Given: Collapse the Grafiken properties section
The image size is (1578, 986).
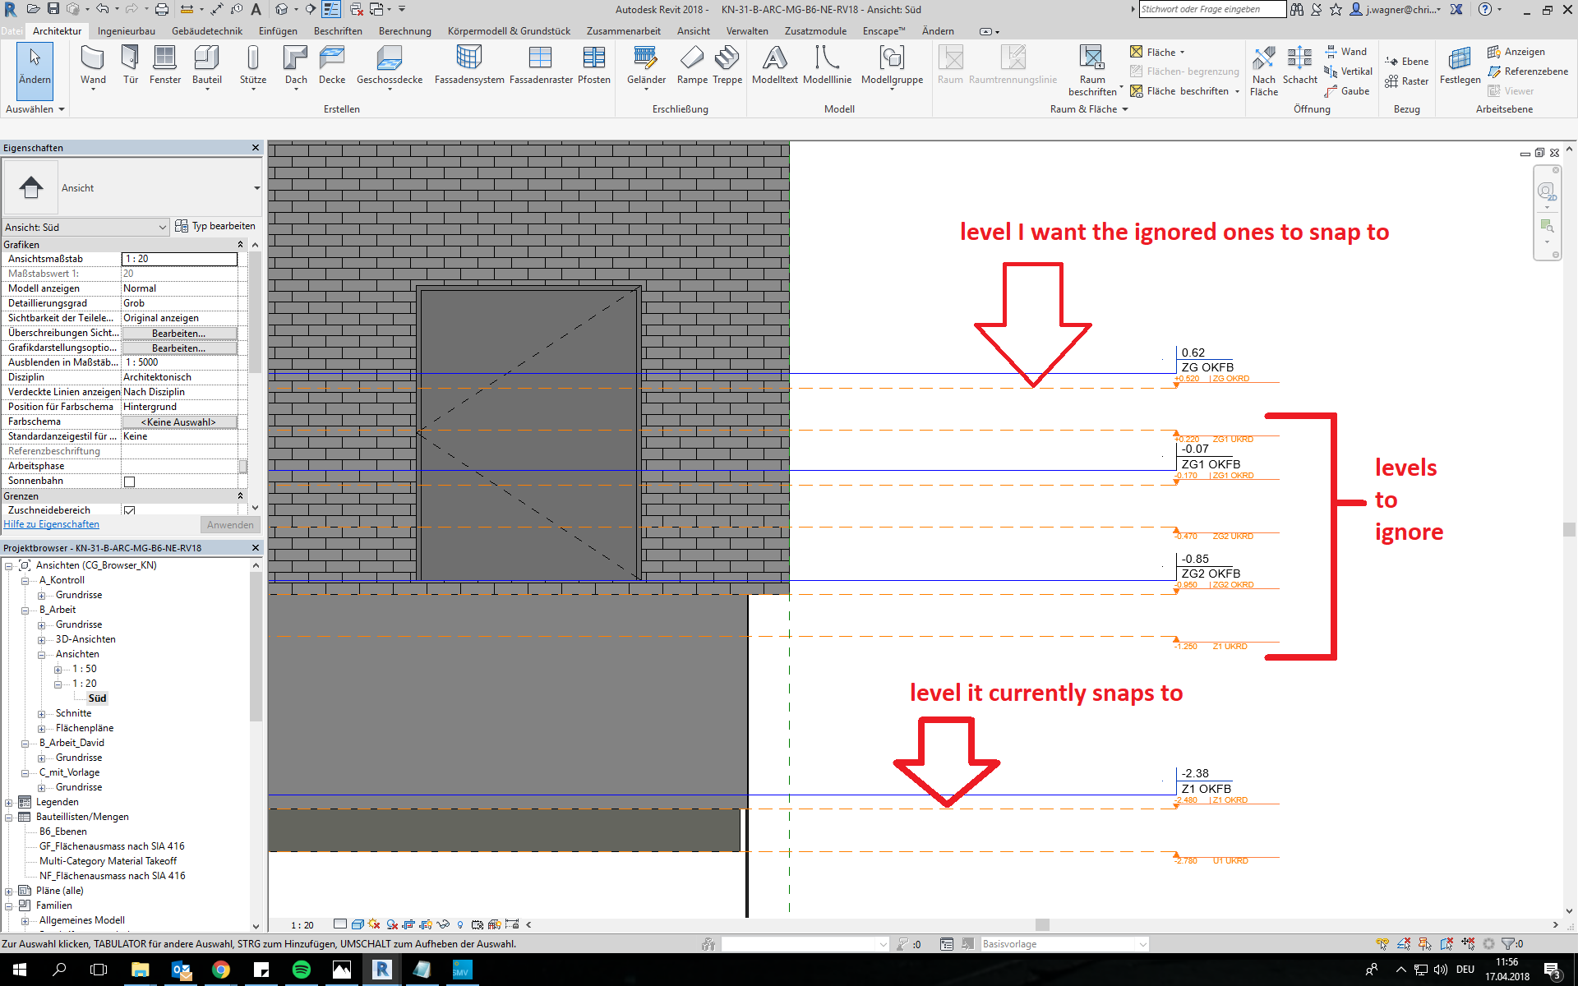Looking at the screenshot, I should 240,244.
